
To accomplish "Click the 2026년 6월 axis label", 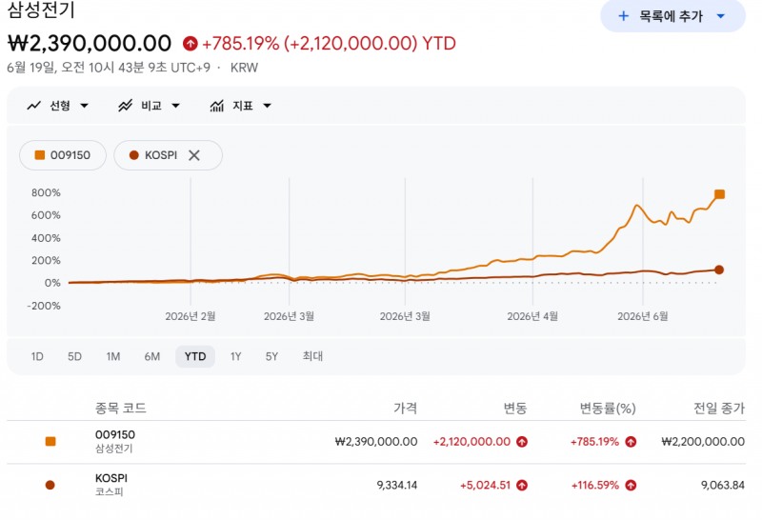I will pyautogui.click(x=643, y=316).
